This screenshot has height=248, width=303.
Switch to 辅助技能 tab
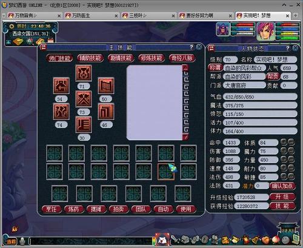pyautogui.click(x=90, y=58)
